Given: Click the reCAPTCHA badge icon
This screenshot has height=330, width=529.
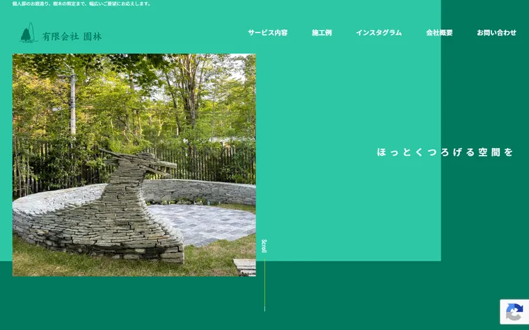Looking at the screenshot, I should pos(514,312).
